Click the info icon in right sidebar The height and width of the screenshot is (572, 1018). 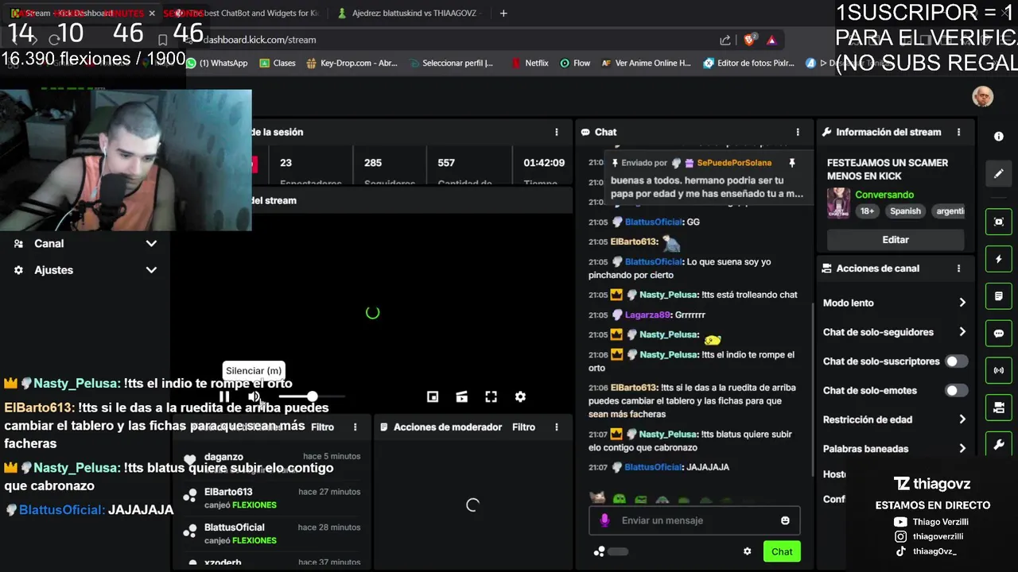[999, 137]
